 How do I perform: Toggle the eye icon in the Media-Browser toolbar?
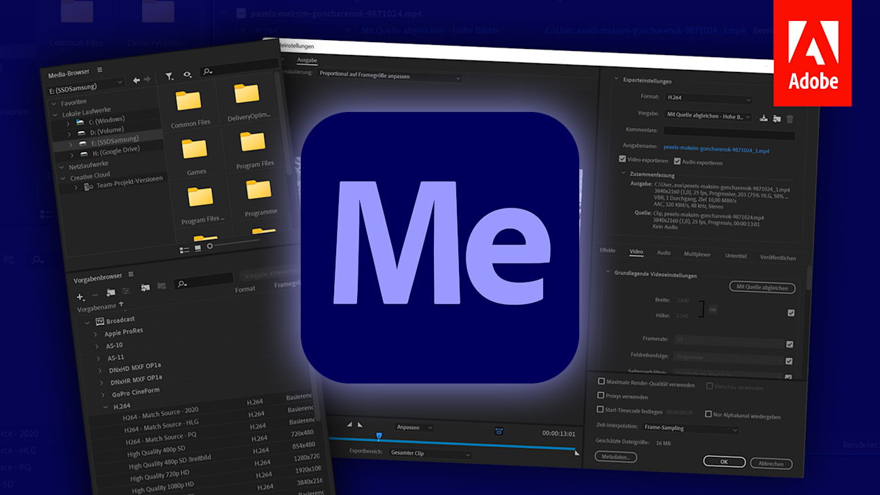188,74
